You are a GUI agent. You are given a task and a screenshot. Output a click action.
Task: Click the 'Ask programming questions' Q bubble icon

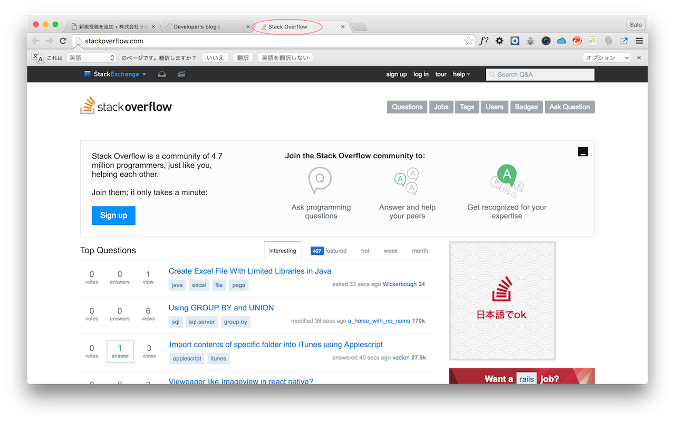pyautogui.click(x=320, y=180)
